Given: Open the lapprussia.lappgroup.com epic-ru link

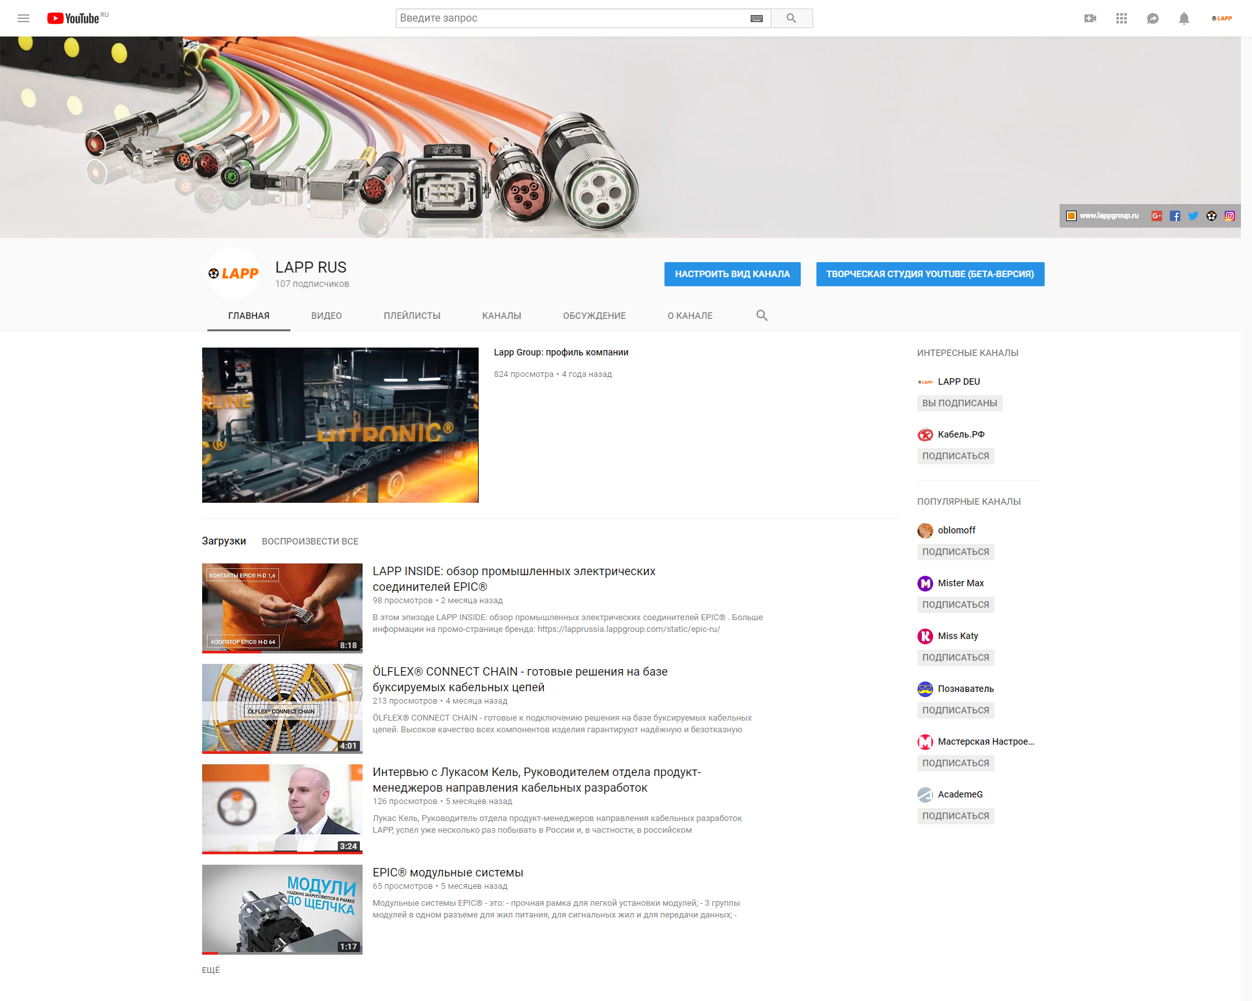Looking at the screenshot, I should (629, 629).
